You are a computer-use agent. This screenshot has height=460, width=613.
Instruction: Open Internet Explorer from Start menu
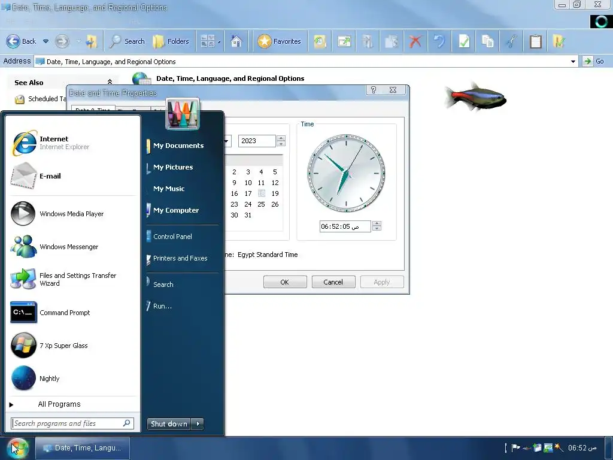(x=72, y=143)
